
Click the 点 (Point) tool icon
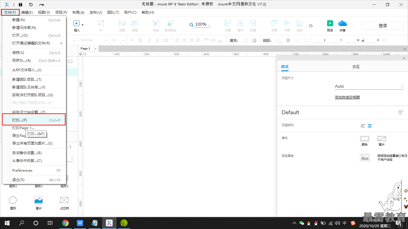(x=101, y=24)
